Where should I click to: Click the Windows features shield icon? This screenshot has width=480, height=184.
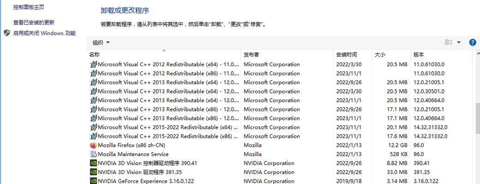7,33
